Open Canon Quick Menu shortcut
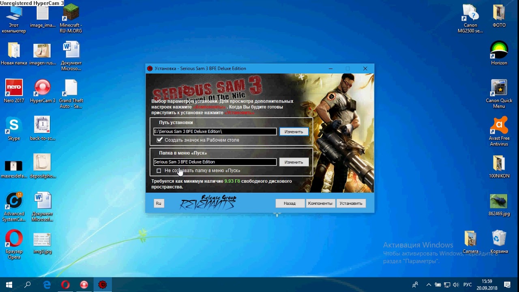This screenshot has height=292, width=519. coord(499,94)
